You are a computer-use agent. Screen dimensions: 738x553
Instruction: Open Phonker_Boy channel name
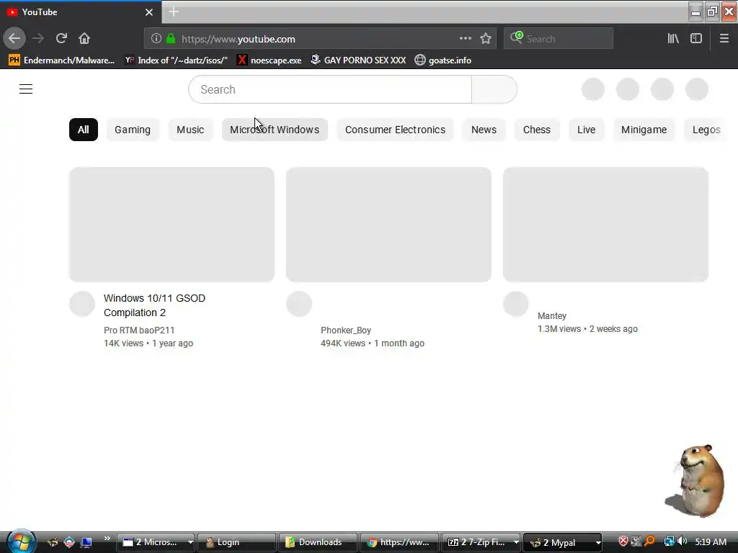tap(346, 330)
